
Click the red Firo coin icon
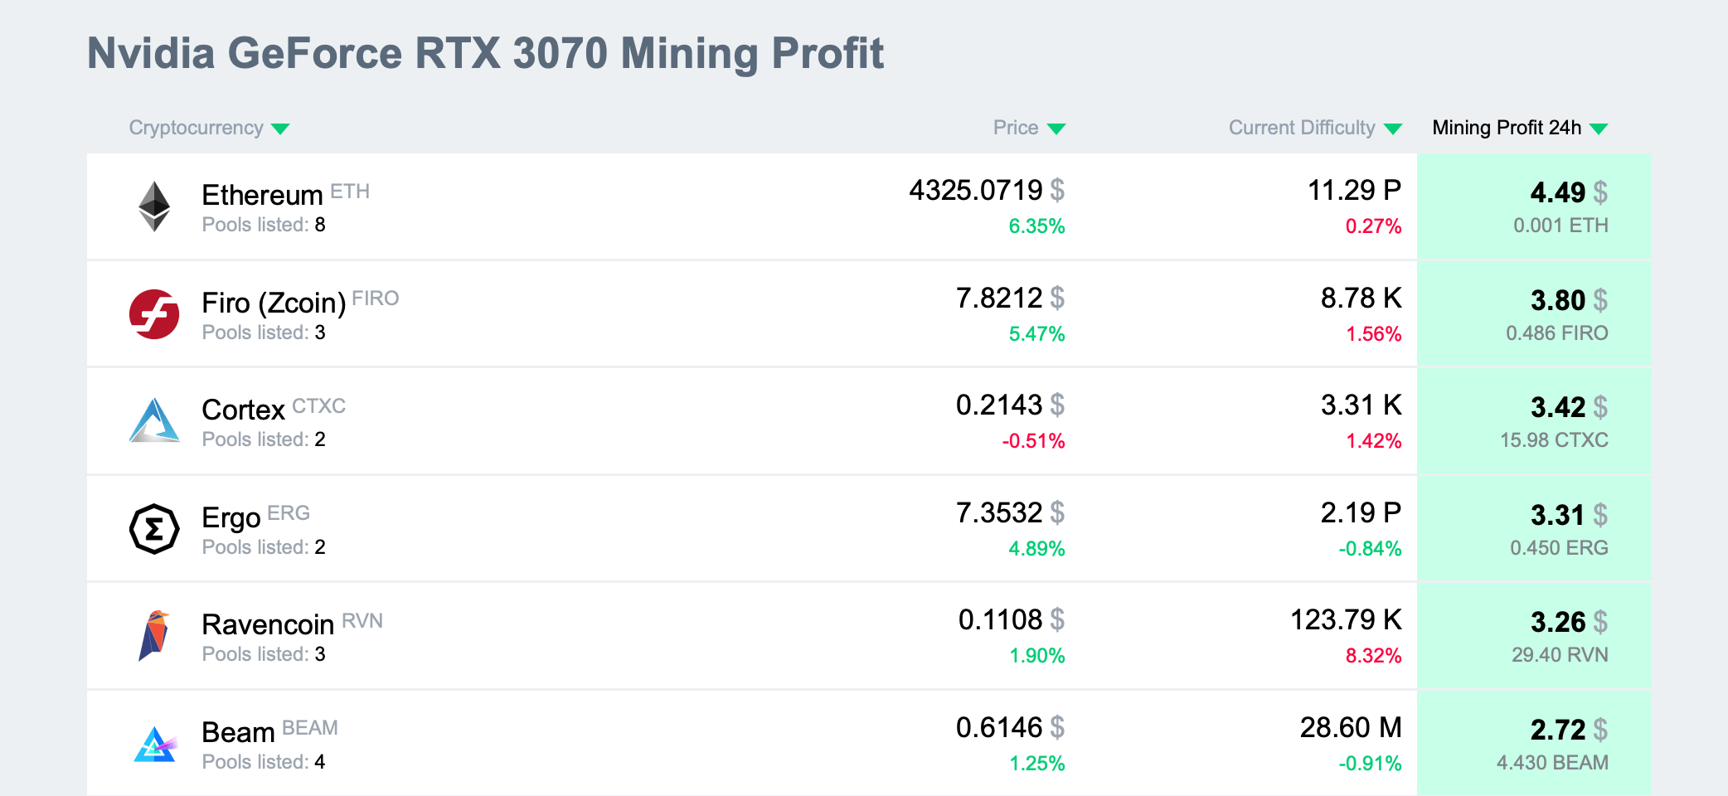[154, 314]
